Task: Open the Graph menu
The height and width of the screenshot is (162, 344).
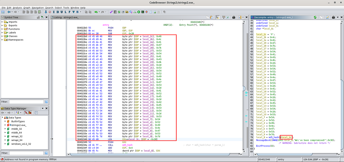Action: 27,7
